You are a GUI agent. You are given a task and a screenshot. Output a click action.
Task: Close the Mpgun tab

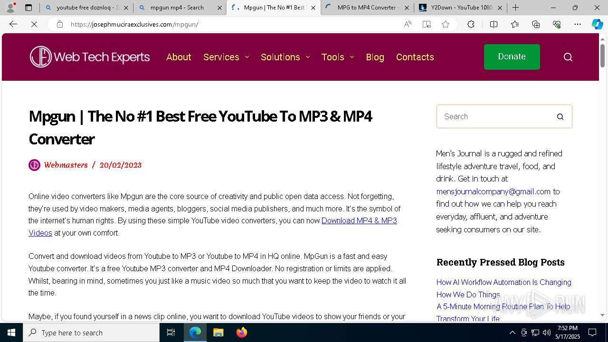[x=313, y=8]
